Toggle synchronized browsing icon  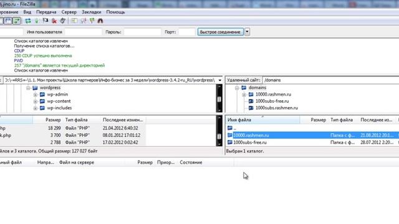tap(92, 21)
